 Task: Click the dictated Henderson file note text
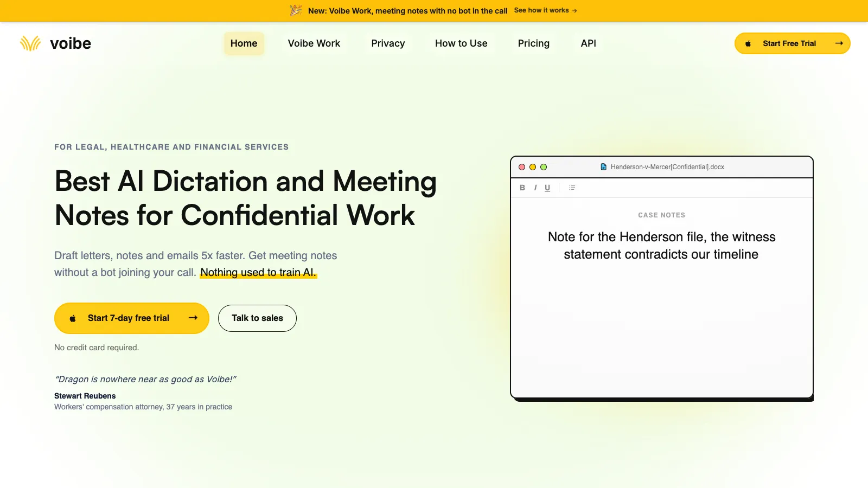[661, 246]
